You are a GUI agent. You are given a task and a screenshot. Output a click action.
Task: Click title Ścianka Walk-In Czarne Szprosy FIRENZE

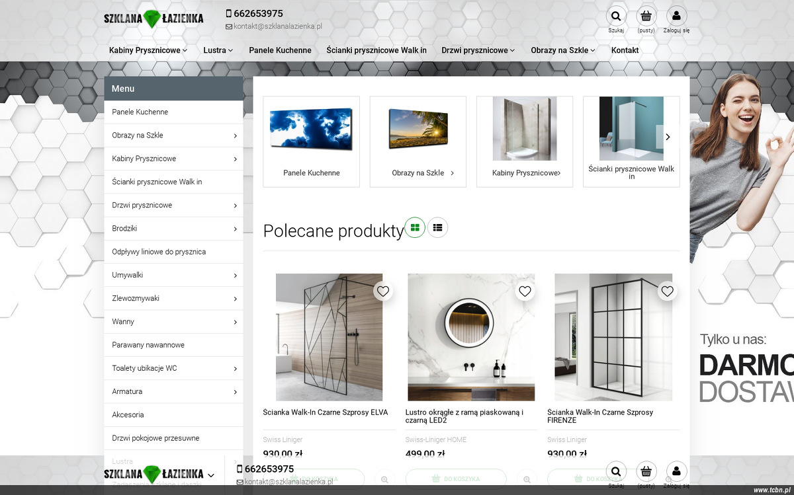pyautogui.click(x=600, y=416)
